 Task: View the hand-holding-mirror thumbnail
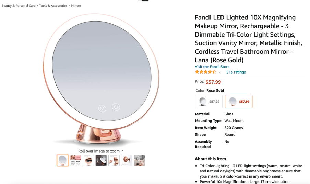coord(114,160)
